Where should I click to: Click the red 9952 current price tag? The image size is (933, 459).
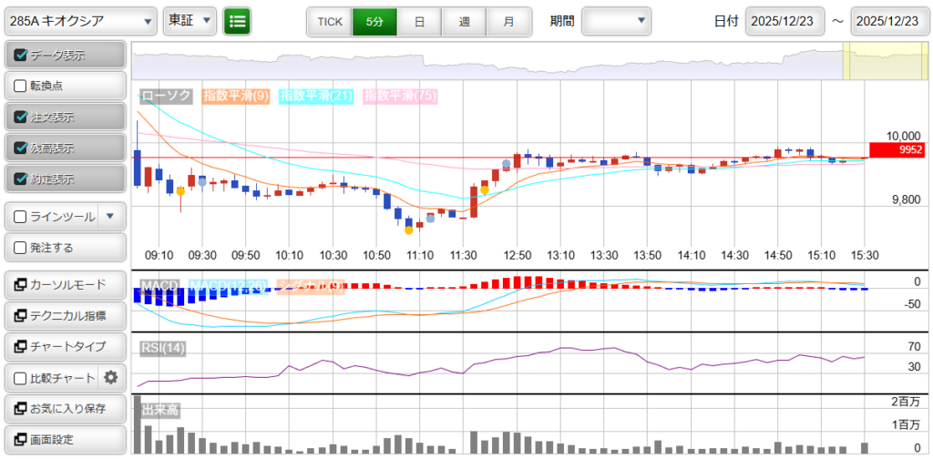point(897,150)
